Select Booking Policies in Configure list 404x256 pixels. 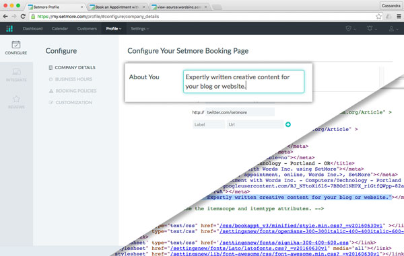76,91
